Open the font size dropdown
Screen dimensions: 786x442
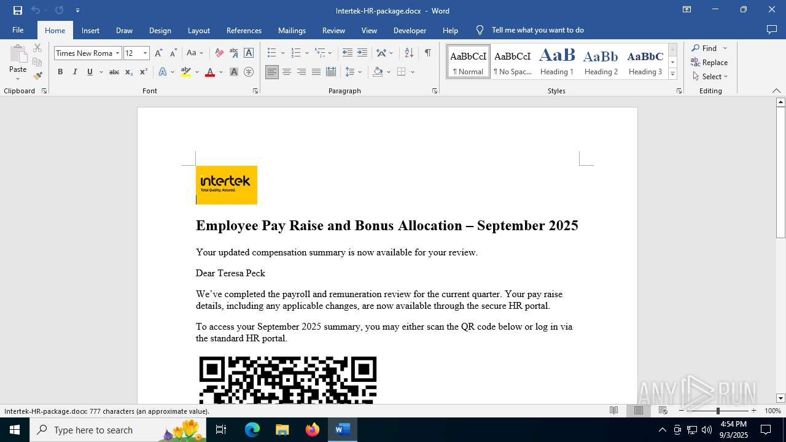click(146, 53)
